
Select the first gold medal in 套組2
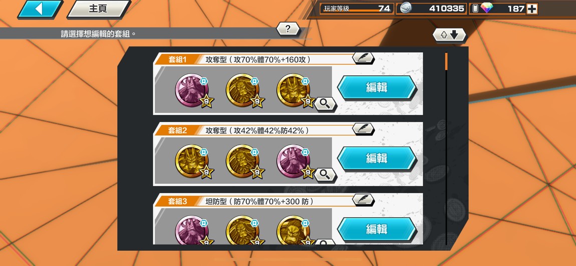pyautogui.click(x=192, y=160)
